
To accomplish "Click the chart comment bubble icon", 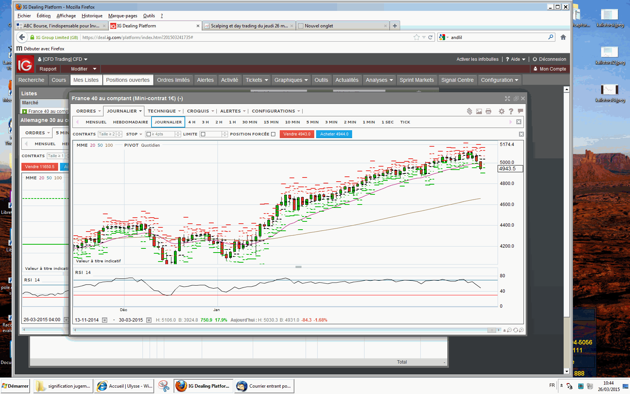I will coord(520,111).
